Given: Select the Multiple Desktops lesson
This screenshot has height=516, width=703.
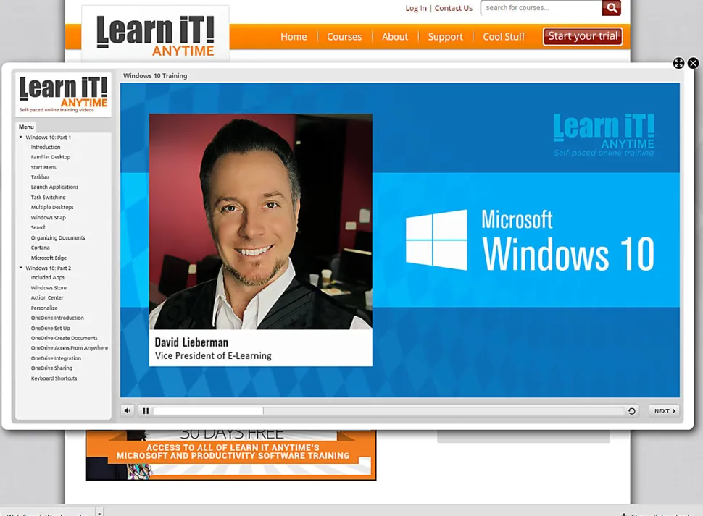Looking at the screenshot, I should 52,207.
